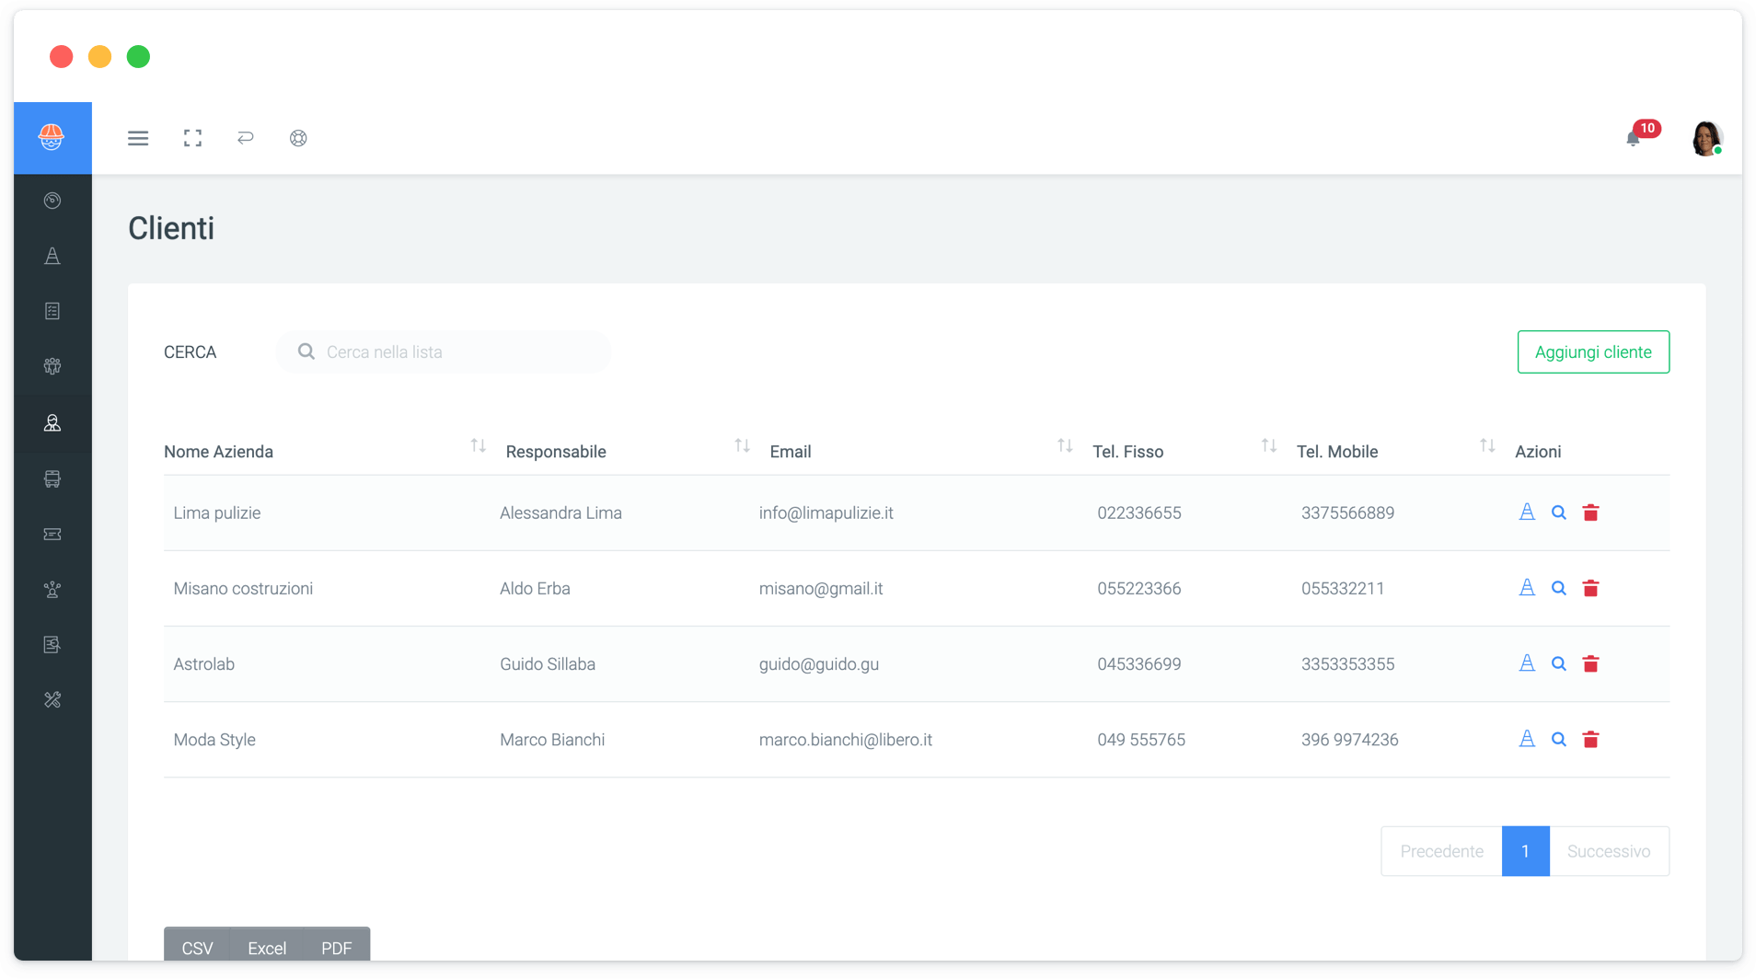1756x979 pixels.
Task: Click email misano@gmail.it
Action: pos(820,588)
